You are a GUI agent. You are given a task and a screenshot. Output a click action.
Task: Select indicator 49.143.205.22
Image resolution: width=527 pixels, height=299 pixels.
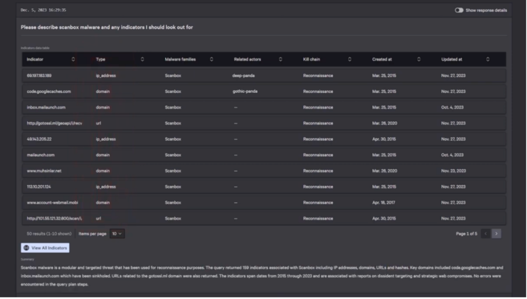click(39, 139)
